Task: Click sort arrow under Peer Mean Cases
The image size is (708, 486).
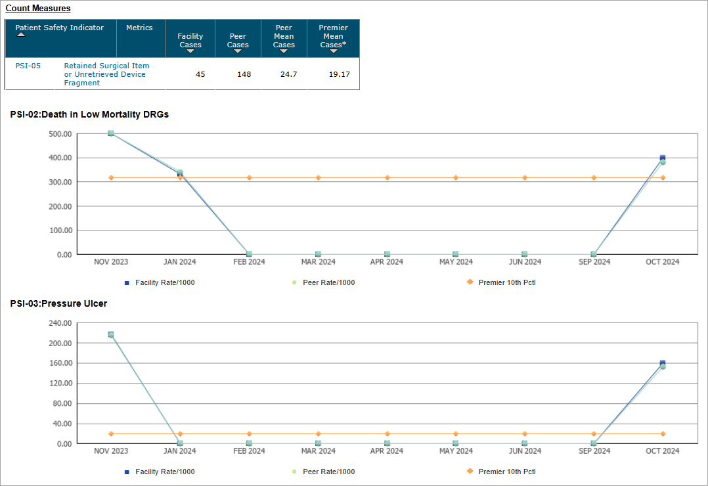Action: [284, 51]
